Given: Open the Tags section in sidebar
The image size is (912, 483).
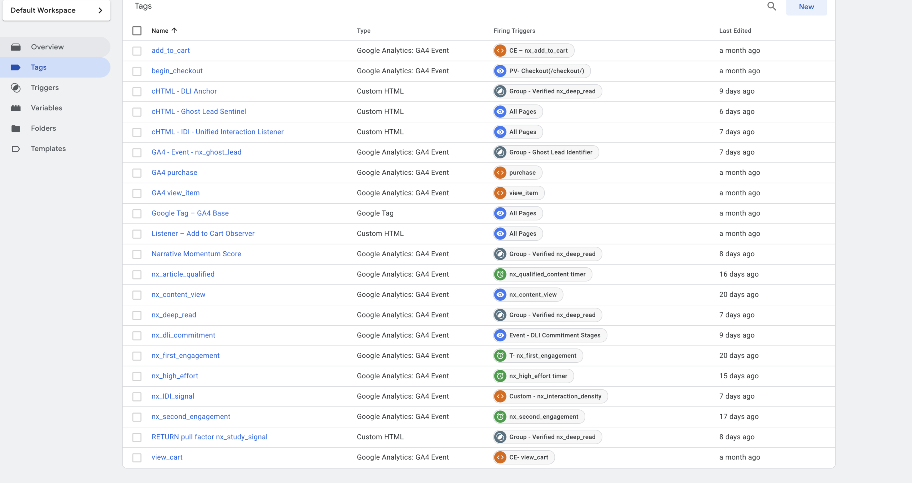Looking at the screenshot, I should (38, 67).
